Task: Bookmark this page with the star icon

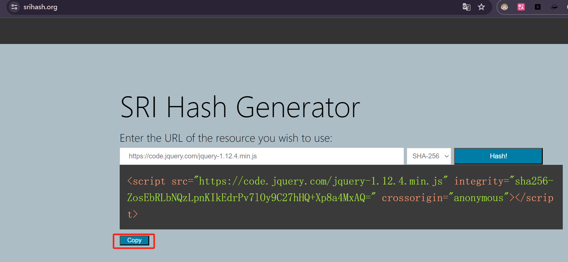Action: pos(481,7)
